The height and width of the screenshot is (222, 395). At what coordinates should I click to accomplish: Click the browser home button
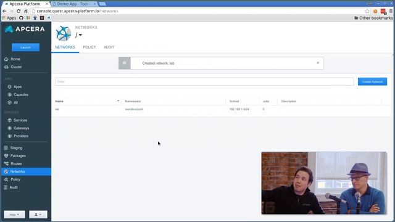(26, 11)
